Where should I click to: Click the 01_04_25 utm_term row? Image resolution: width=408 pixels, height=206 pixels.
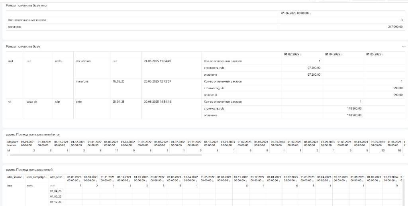click(x=56, y=191)
